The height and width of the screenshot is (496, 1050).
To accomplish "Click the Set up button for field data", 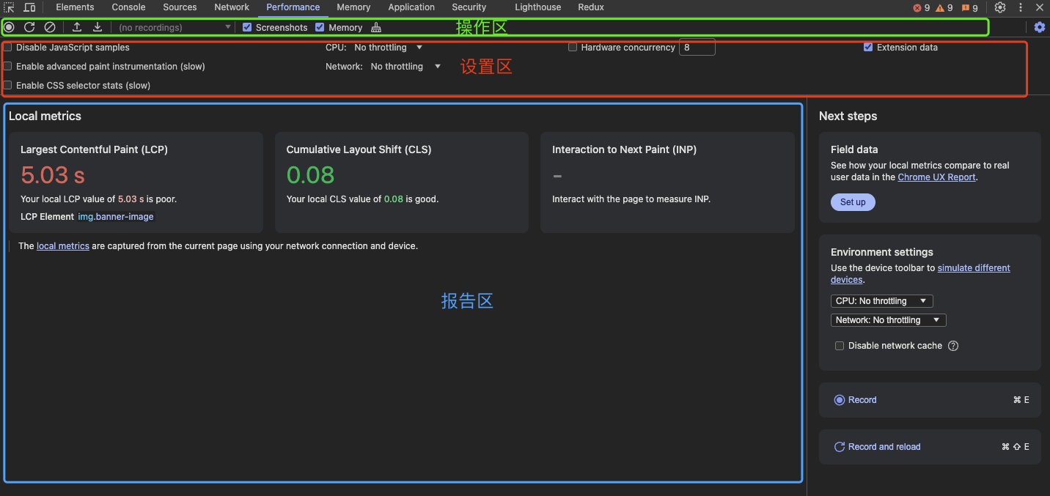I will [x=853, y=201].
